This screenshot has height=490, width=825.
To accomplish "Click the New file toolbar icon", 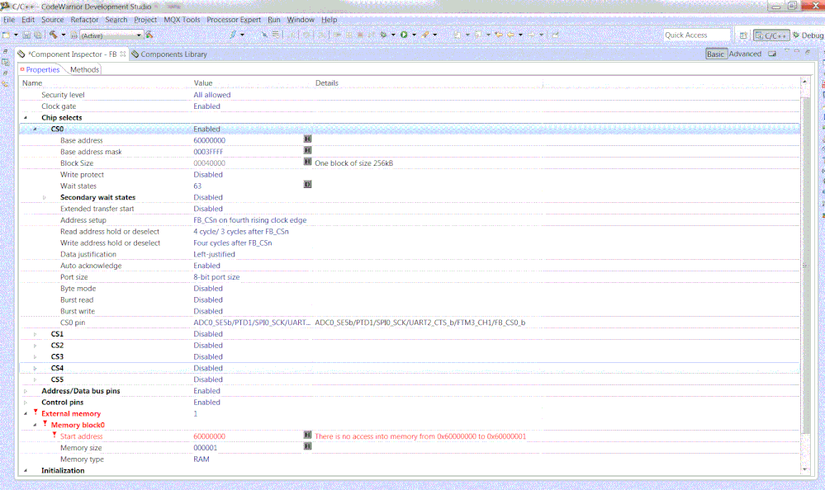I will (7, 35).
